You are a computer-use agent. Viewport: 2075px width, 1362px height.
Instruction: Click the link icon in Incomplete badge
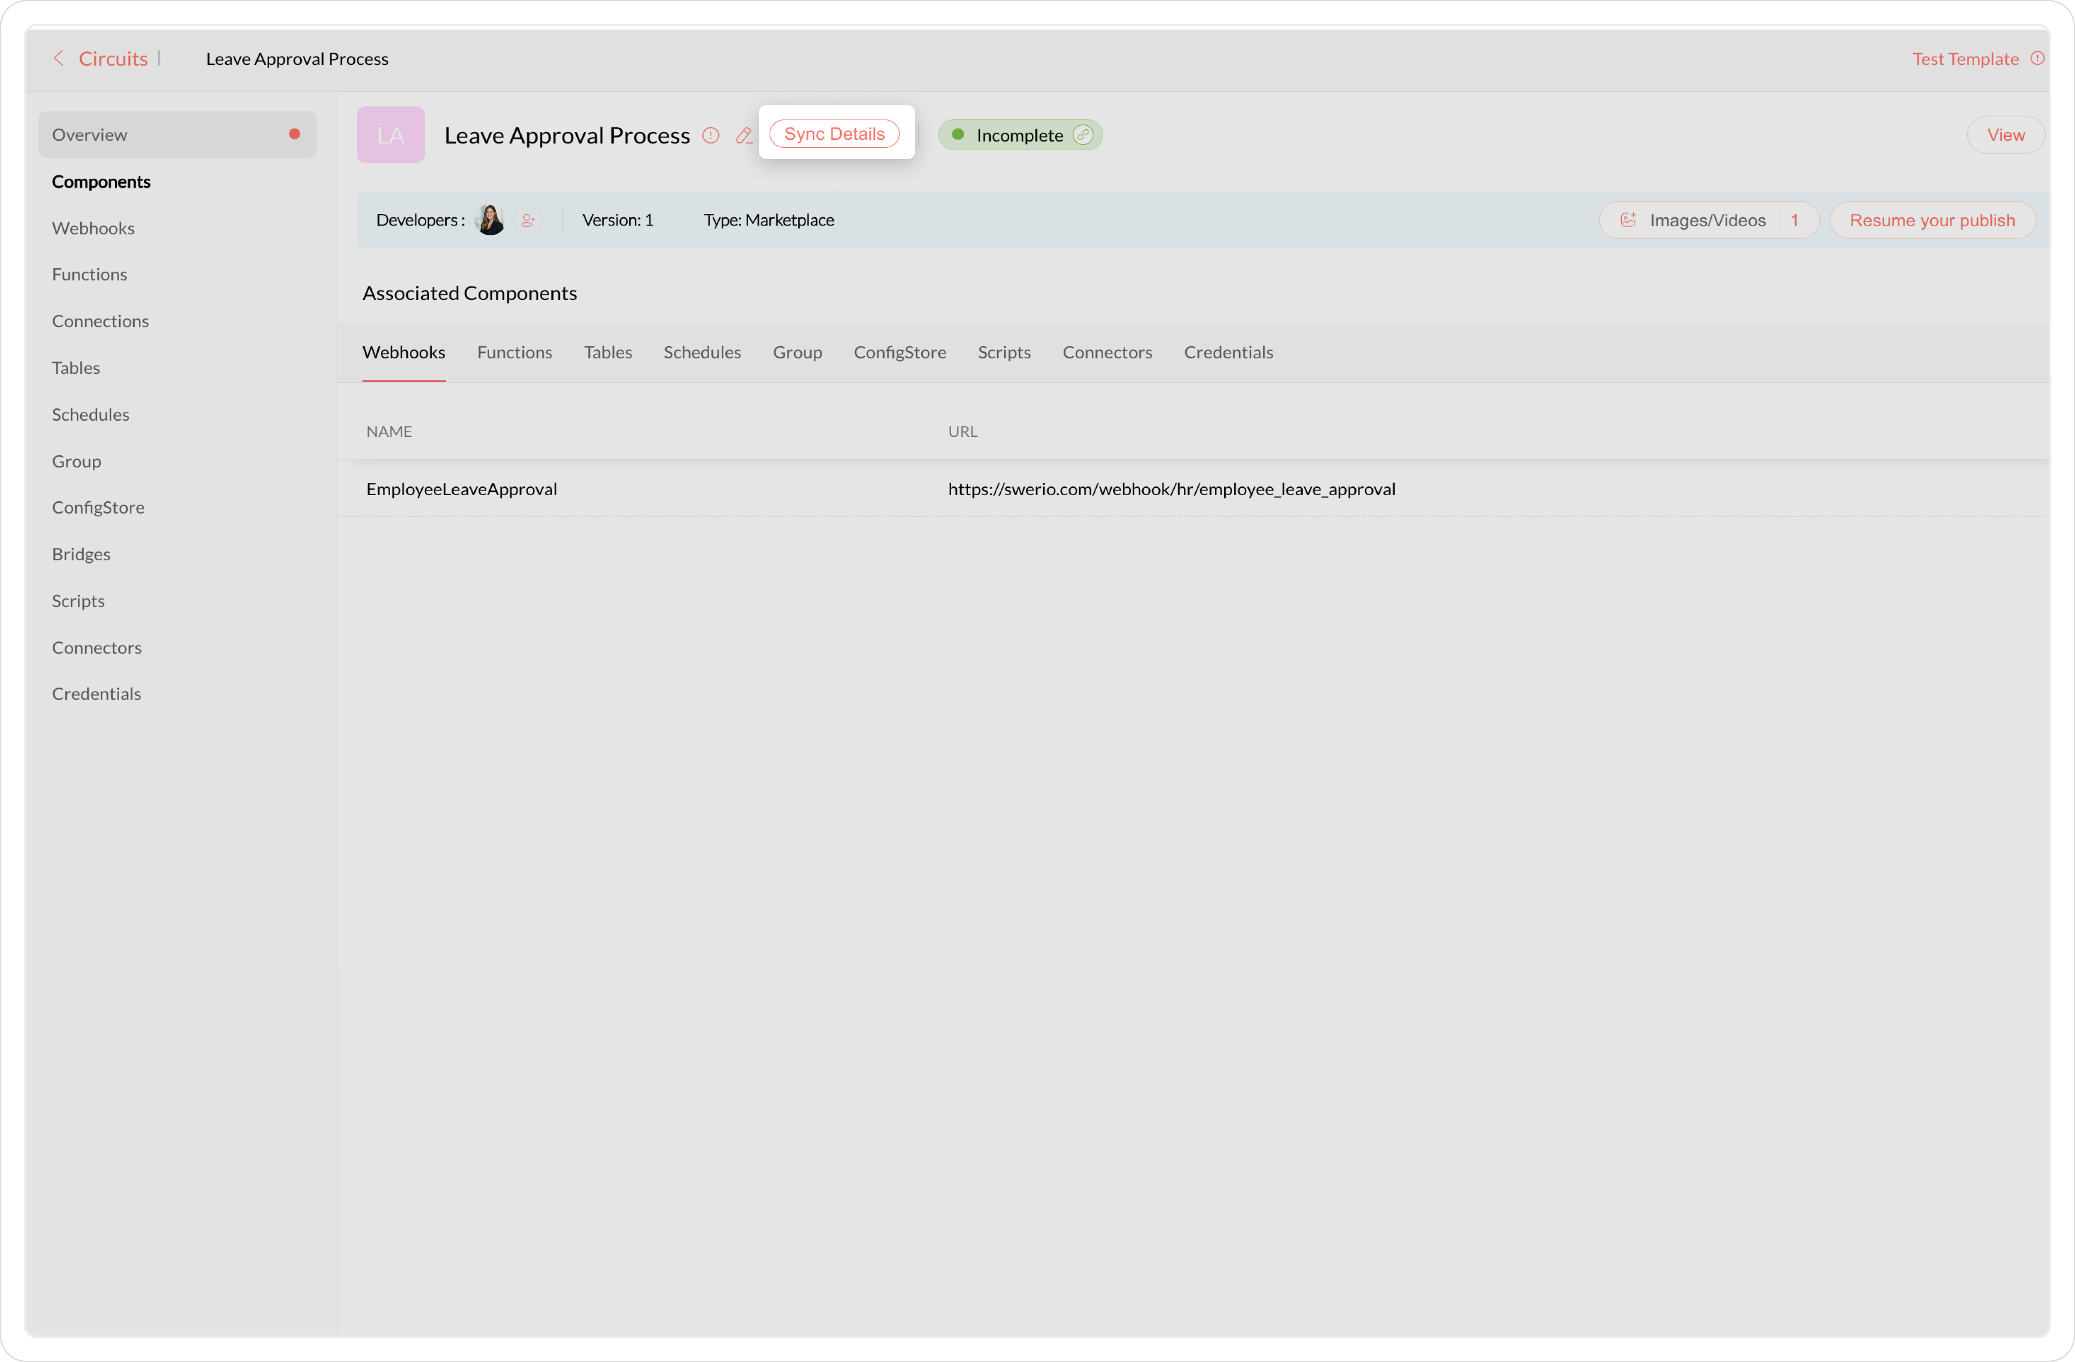click(1083, 135)
